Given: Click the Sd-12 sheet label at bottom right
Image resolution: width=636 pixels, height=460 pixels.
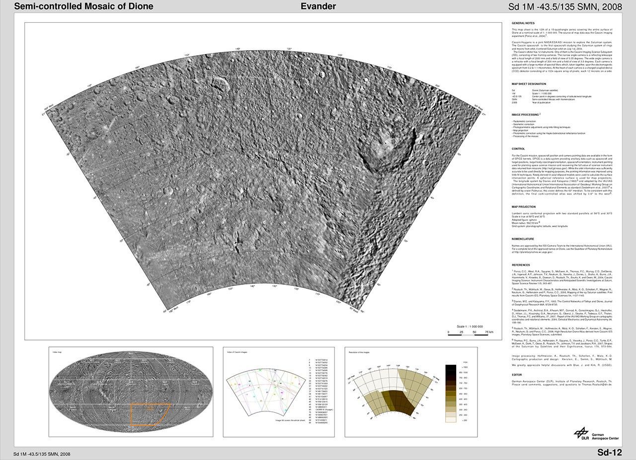Looking at the screenshot, I should [x=609, y=453].
